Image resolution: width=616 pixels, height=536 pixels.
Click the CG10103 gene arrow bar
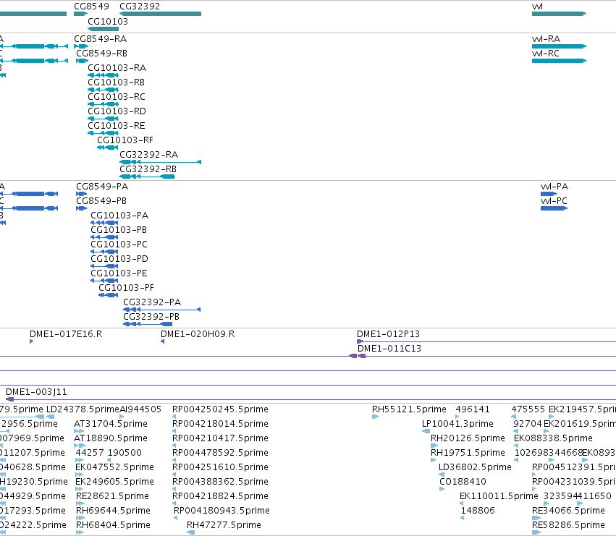point(103,29)
